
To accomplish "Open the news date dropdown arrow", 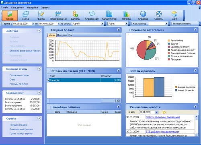I will [157, 112].
